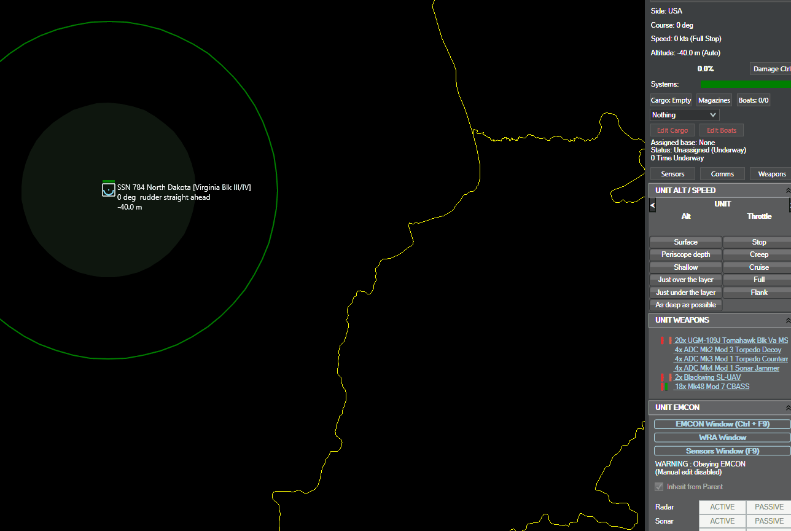Open the 4x ADC Mk2 Mod 3 Torpedo Decoy link

[728, 350]
